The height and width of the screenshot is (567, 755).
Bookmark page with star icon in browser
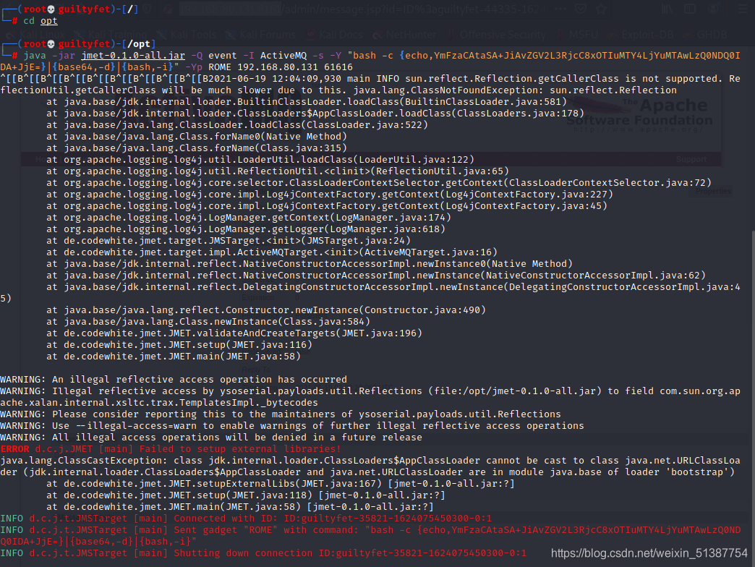coord(601,9)
